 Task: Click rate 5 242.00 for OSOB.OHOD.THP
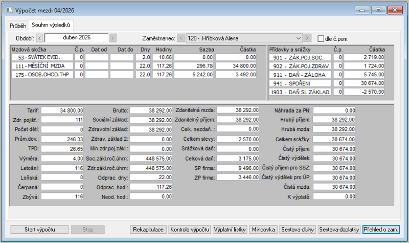194,74
